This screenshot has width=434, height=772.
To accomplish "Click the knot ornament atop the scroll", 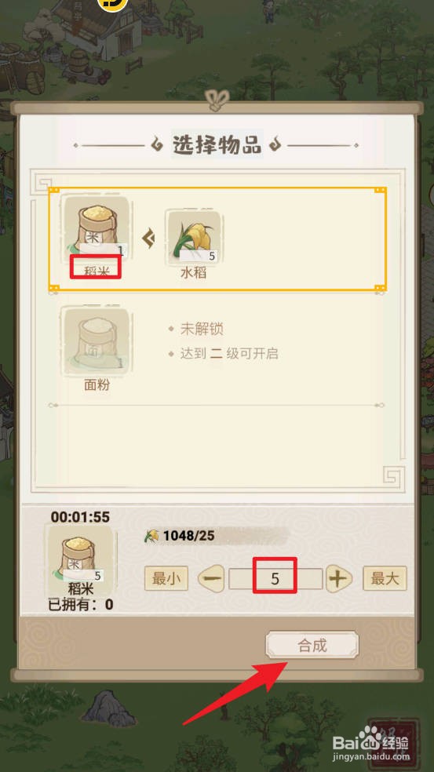I will coord(215,100).
